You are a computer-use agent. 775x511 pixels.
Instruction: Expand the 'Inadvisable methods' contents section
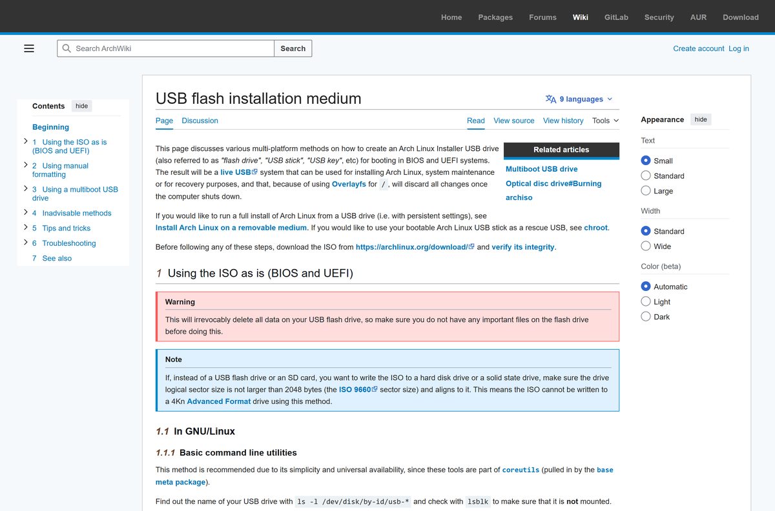25,212
